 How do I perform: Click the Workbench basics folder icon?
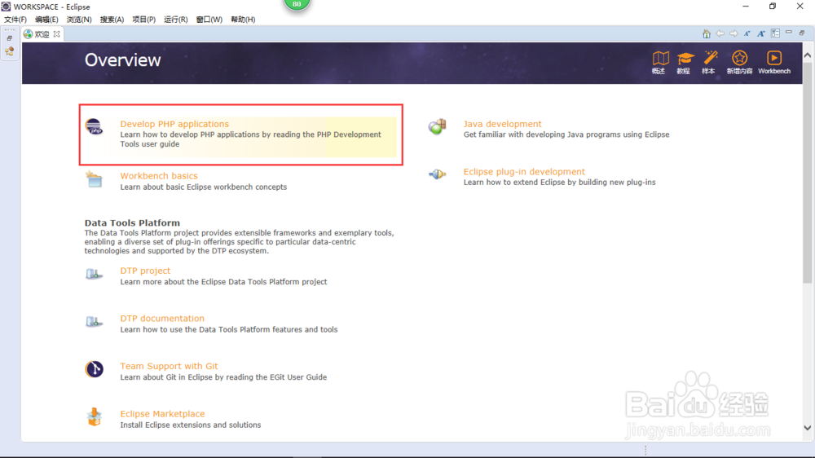(94, 179)
